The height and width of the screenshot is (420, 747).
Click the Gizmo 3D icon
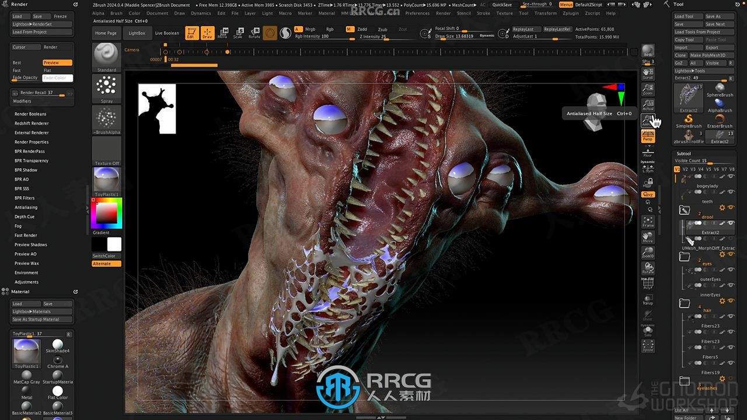click(x=270, y=33)
